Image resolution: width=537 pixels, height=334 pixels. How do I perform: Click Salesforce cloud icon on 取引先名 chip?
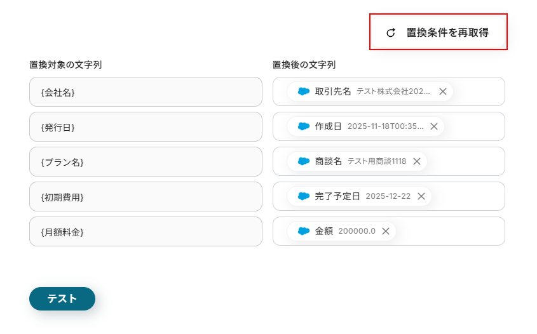(304, 91)
